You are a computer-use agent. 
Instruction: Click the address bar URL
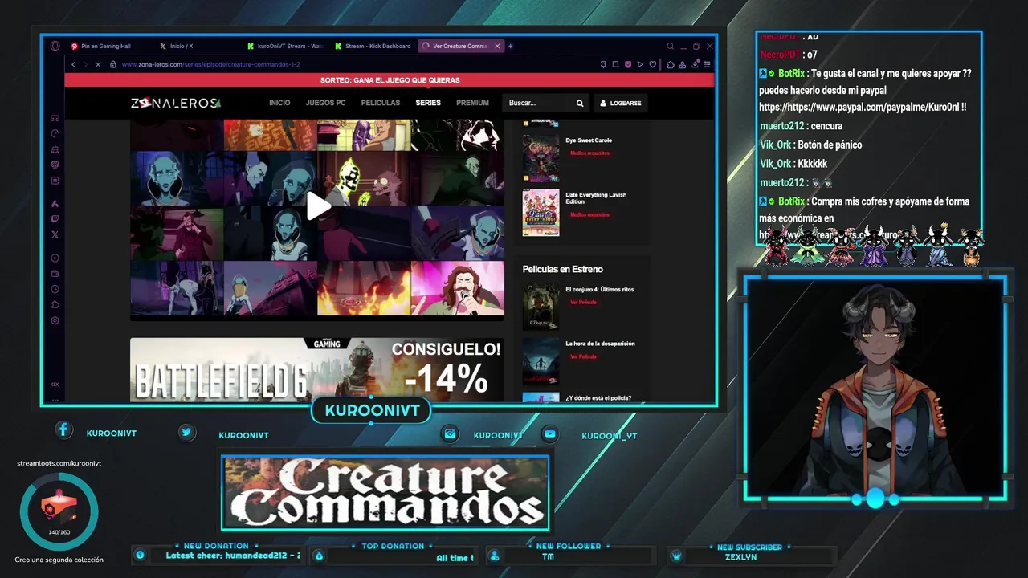[210, 64]
